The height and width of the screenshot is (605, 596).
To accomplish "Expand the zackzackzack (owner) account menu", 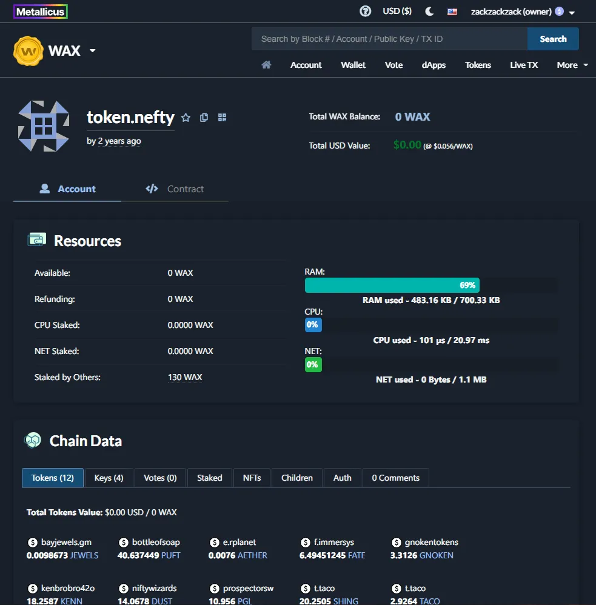I will coord(523,12).
